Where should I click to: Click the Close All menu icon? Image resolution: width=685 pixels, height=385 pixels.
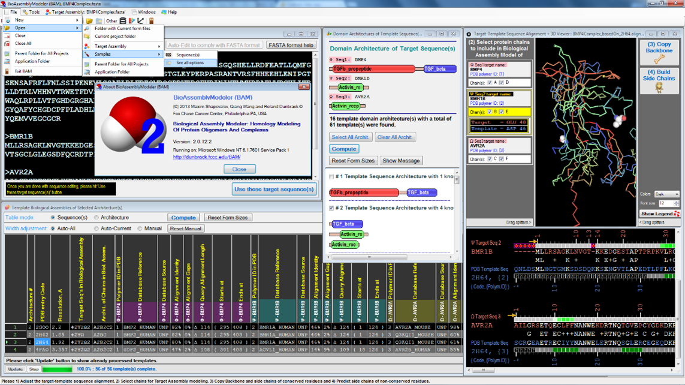[7, 43]
